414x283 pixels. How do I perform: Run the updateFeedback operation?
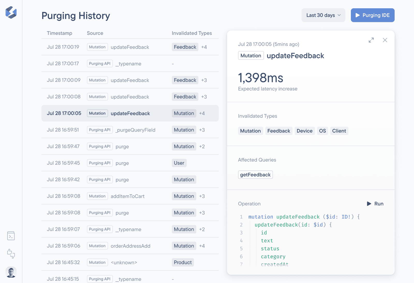pyautogui.click(x=375, y=204)
